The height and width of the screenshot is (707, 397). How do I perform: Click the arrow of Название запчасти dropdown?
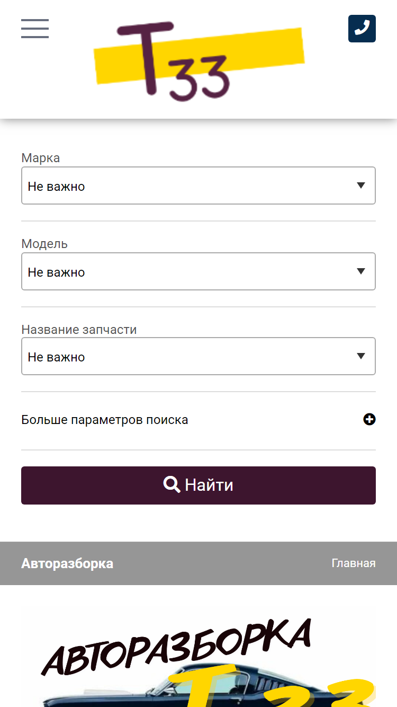pos(361,356)
